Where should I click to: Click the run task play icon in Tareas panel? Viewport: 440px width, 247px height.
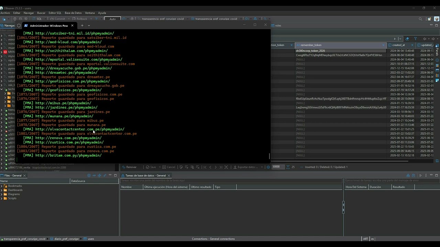(x=420, y=175)
